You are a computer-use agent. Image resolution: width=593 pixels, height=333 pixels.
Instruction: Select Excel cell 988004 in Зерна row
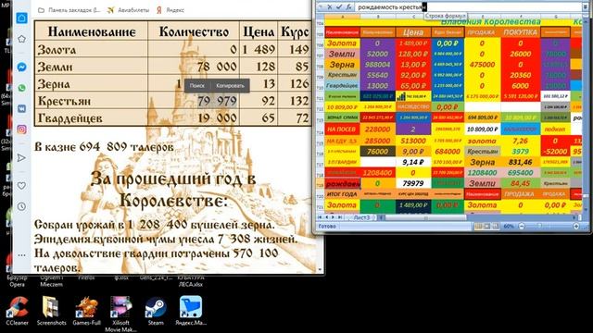(377, 65)
